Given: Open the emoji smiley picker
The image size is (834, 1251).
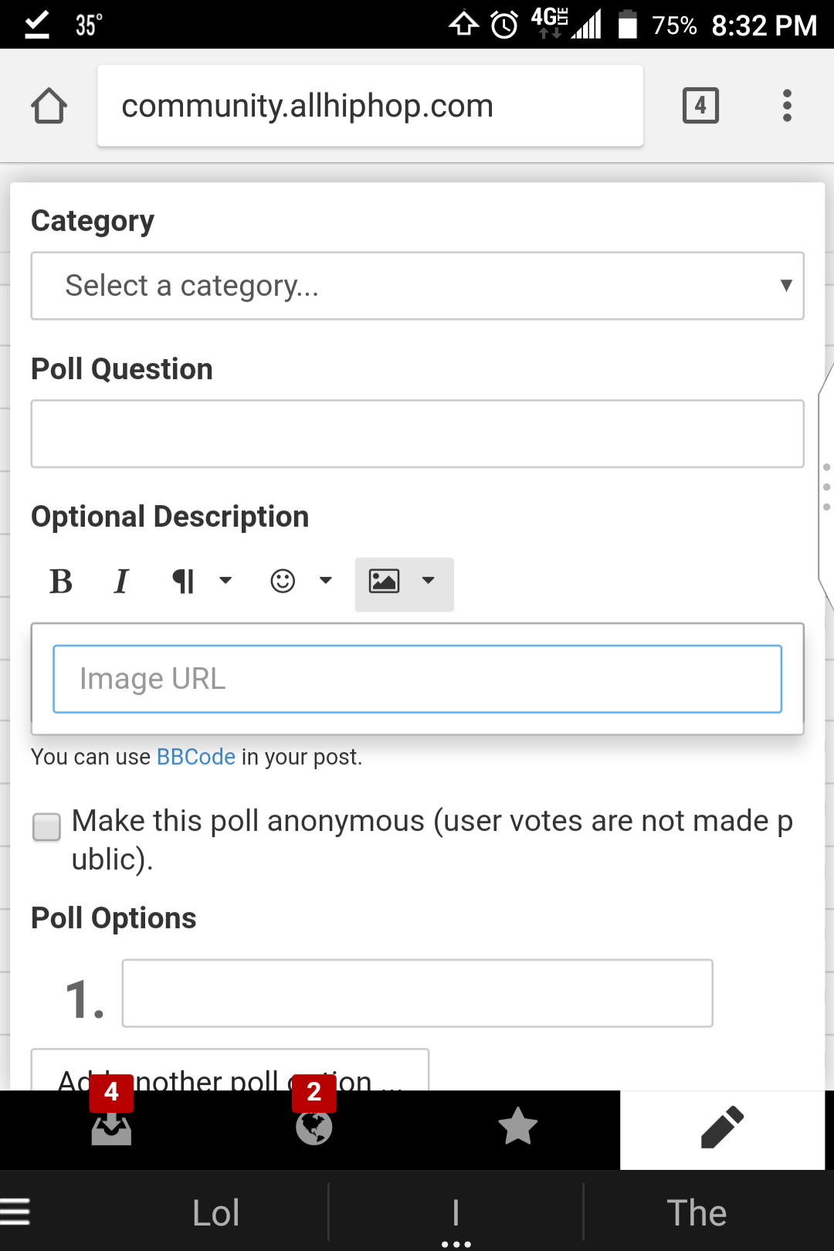Looking at the screenshot, I should 283,581.
